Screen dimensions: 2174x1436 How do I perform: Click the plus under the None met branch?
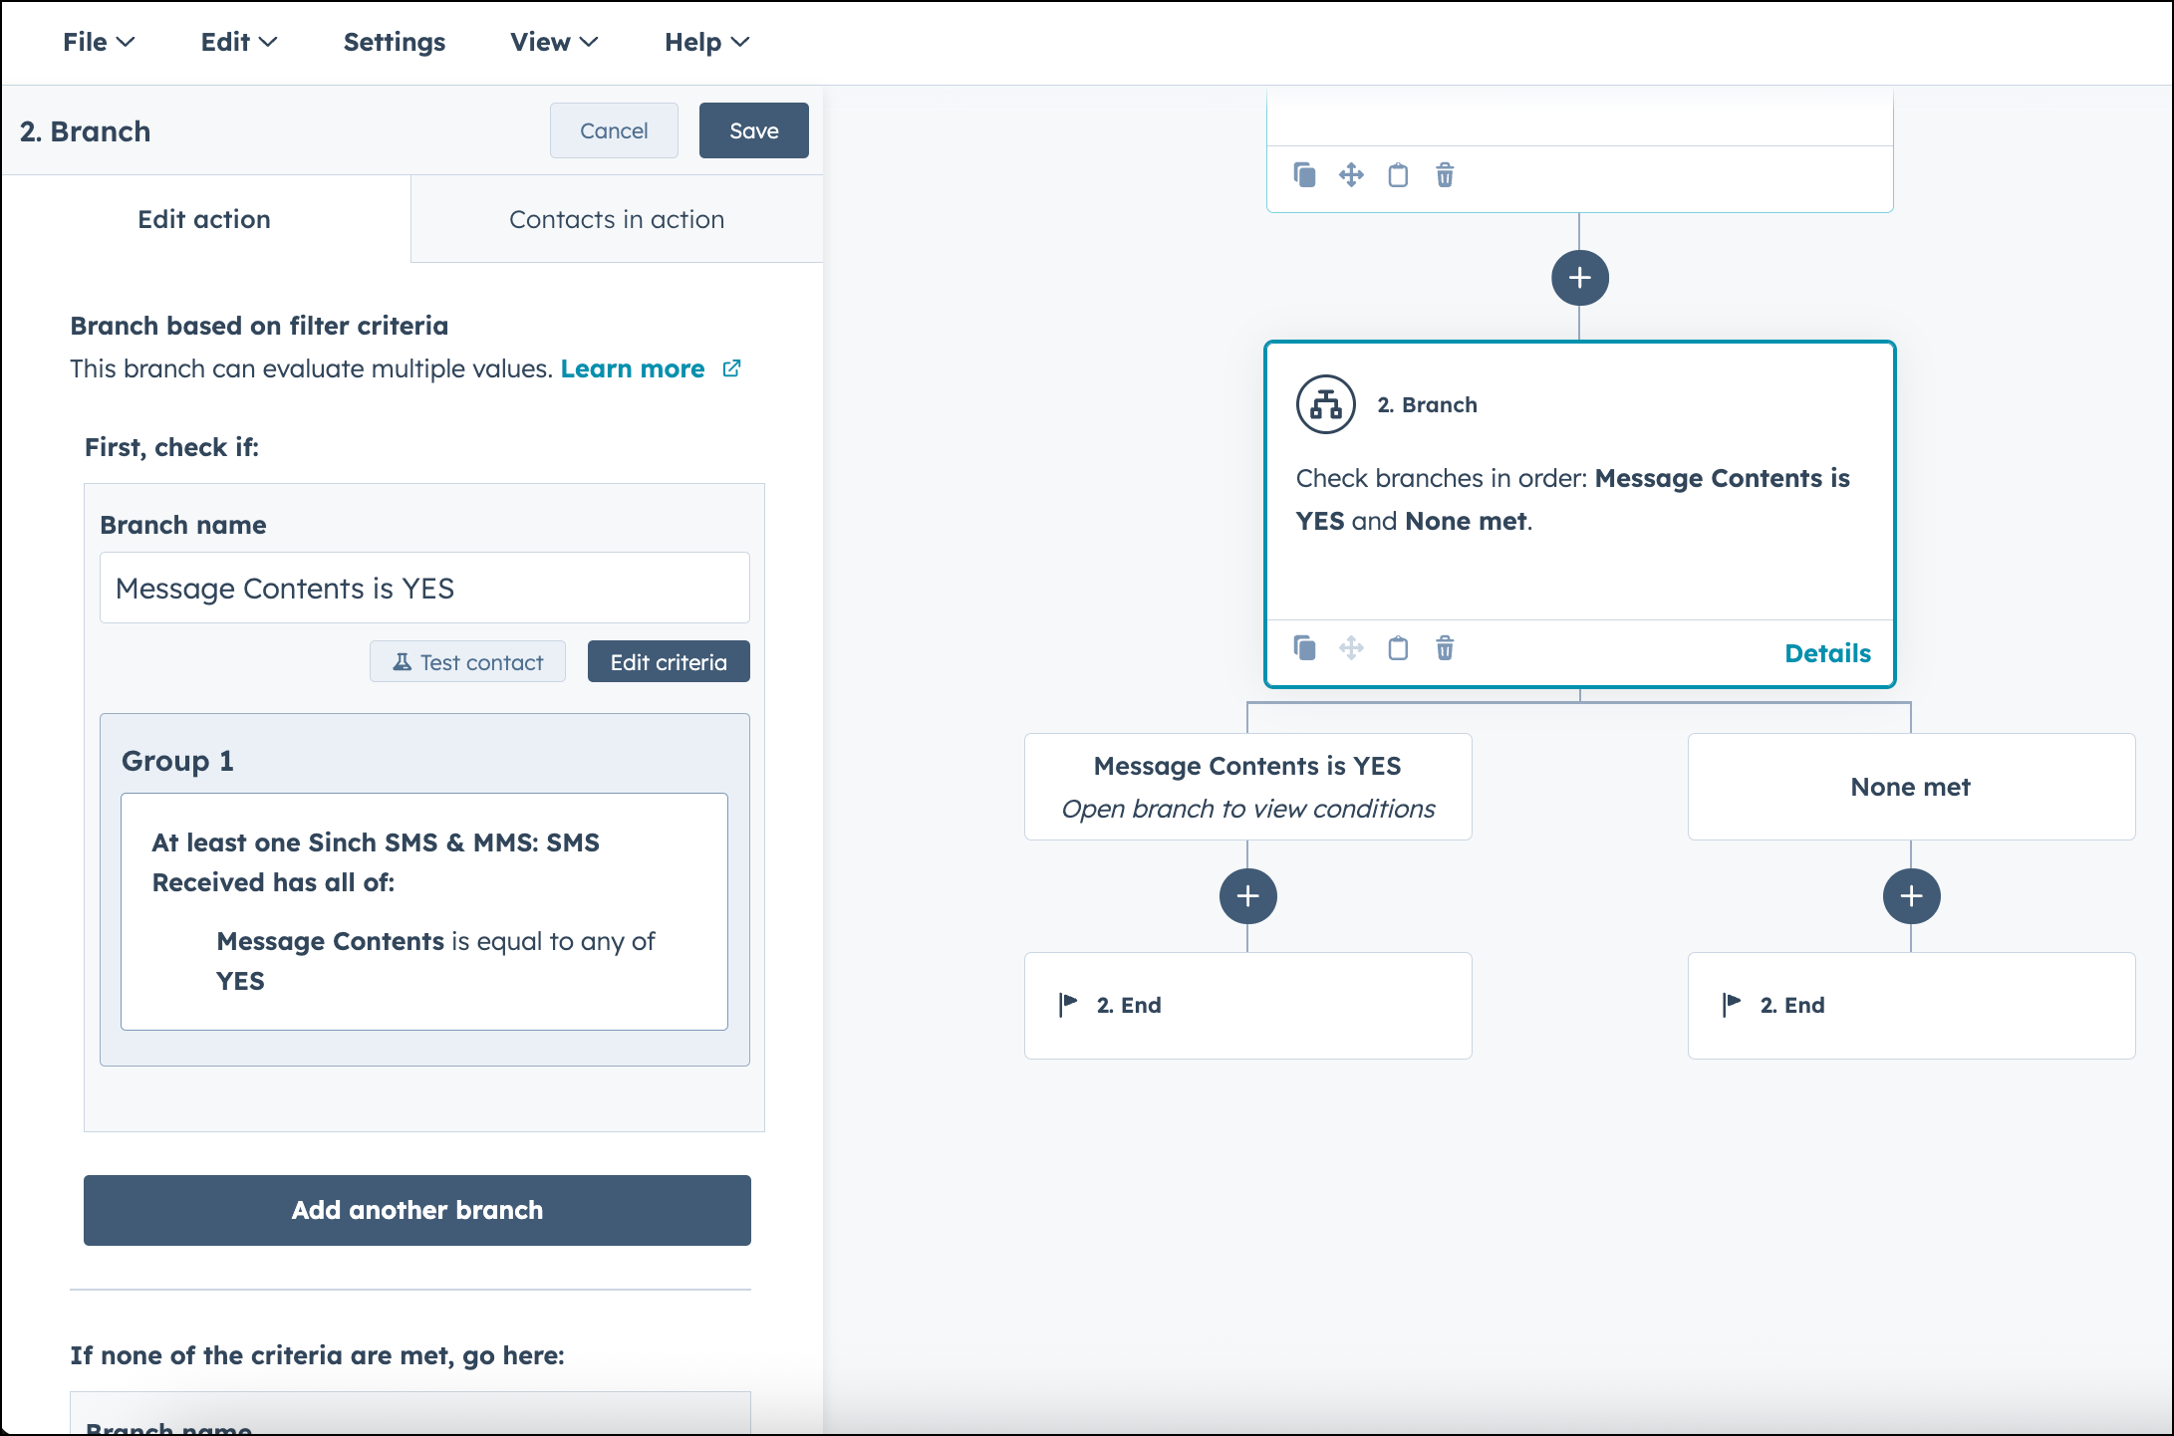click(1911, 895)
